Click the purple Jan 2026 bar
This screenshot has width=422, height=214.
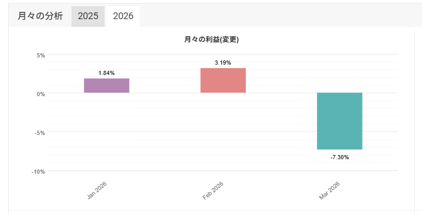coord(107,86)
